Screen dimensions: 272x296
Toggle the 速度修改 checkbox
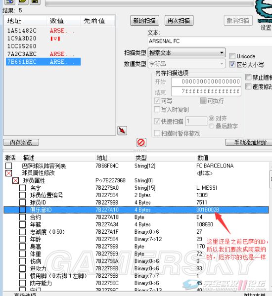coord(248,86)
